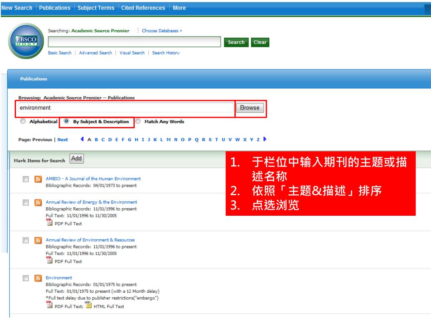Open Annual Review of Energy & the Environment
This screenshot has height=323, width=431.
click(91, 202)
